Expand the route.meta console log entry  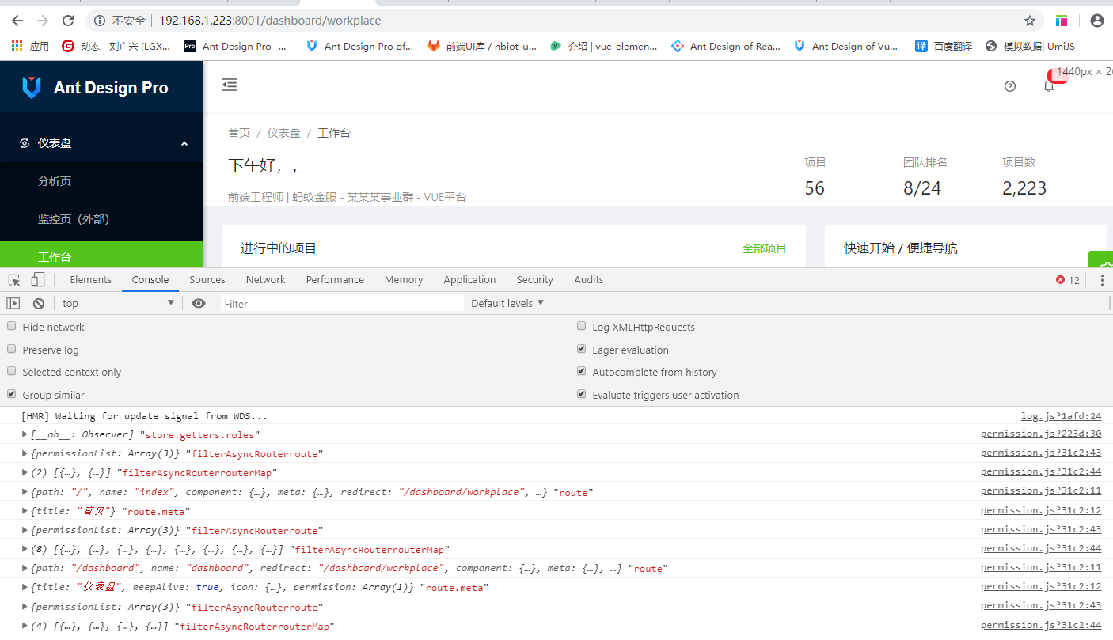[24, 510]
